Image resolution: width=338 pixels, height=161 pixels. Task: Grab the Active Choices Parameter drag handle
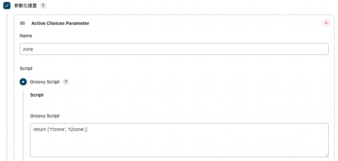click(22, 23)
